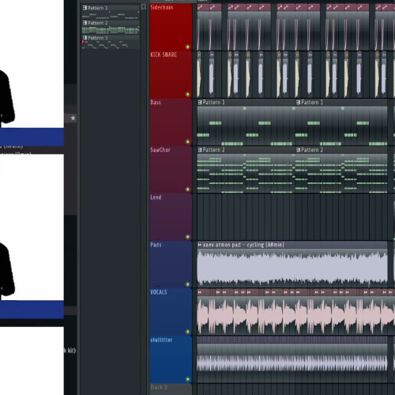395x395 pixels.
Task: Mute the Pads track with its green dot
Action: [188, 284]
